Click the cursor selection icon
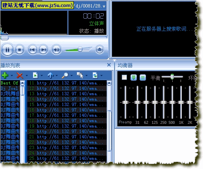 [80, 75]
